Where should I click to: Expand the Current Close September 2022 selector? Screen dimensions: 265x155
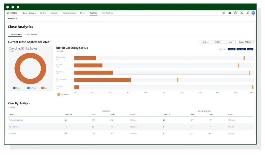(29, 42)
